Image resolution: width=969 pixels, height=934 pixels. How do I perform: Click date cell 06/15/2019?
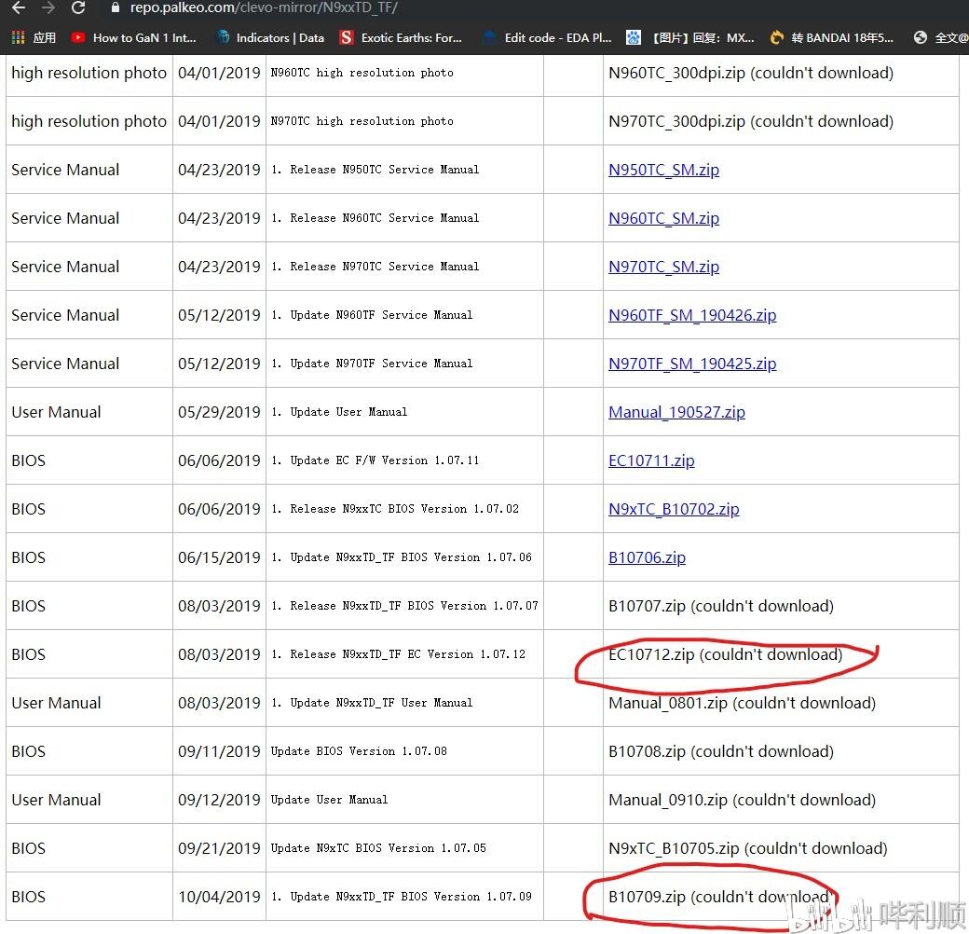point(219,557)
